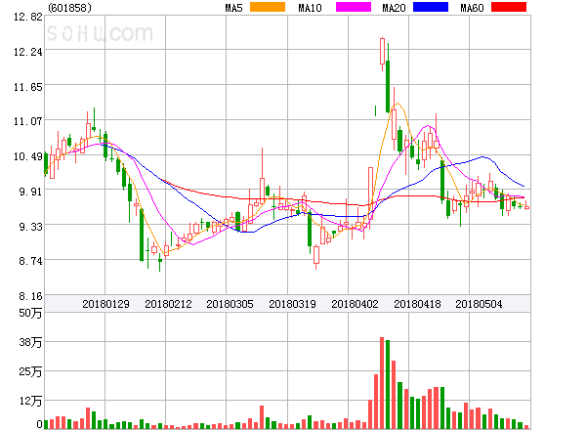Click the 12.82 price axis label
The height and width of the screenshot is (430, 586).
pyautogui.click(x=28, y=17)
